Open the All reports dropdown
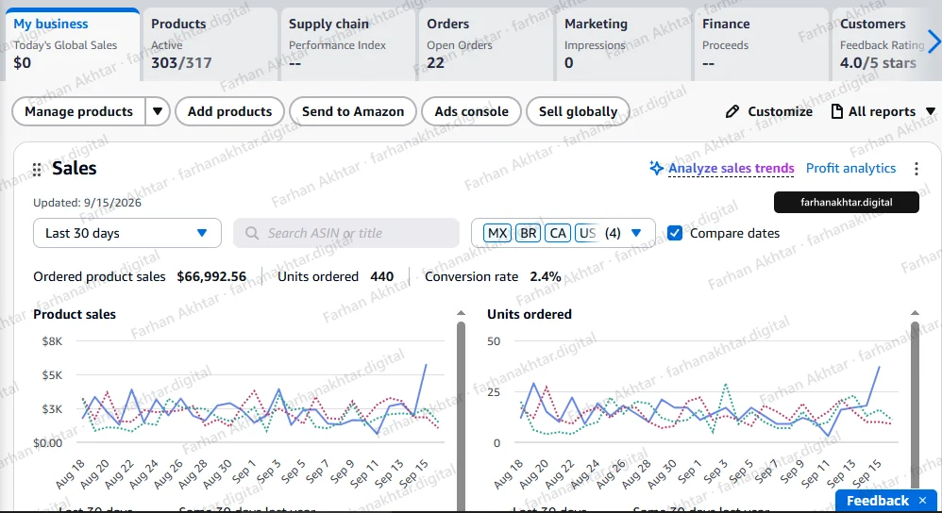The height and width of the screenshot is (513, 942). pyautogui.click(x=883, y=111)
